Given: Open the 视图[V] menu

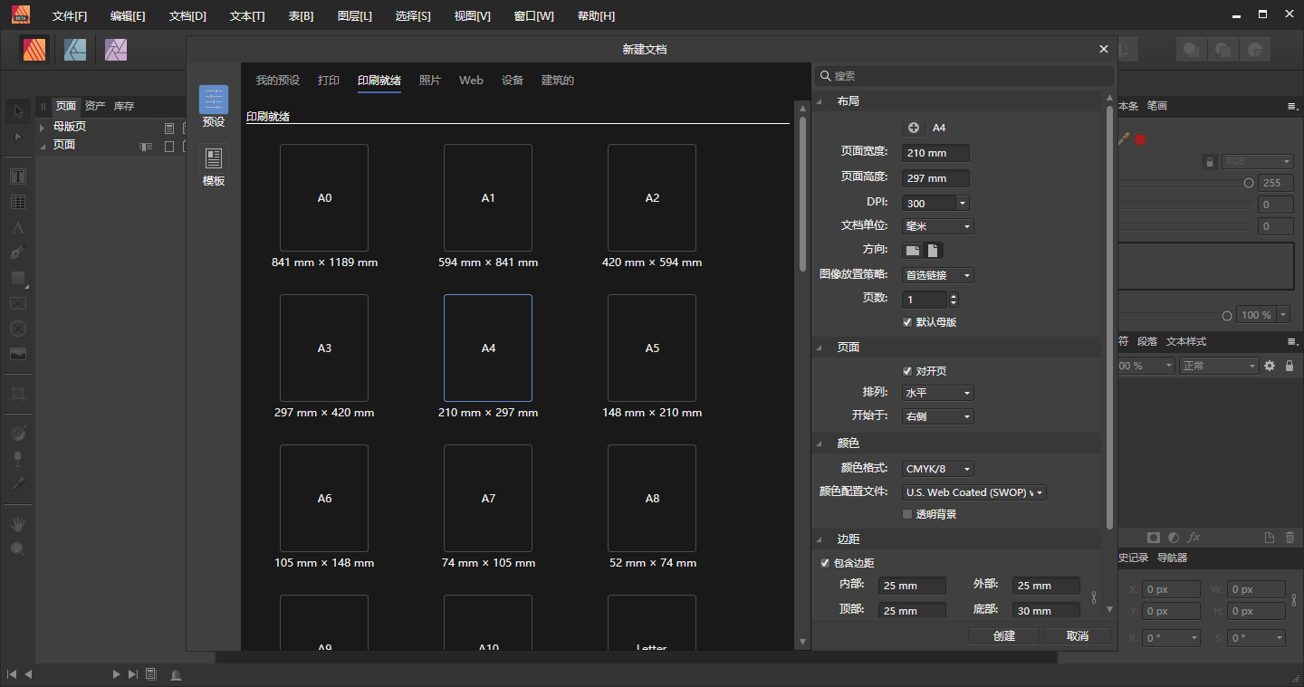Looking at the screenshot, I should [x=472, y=16].
